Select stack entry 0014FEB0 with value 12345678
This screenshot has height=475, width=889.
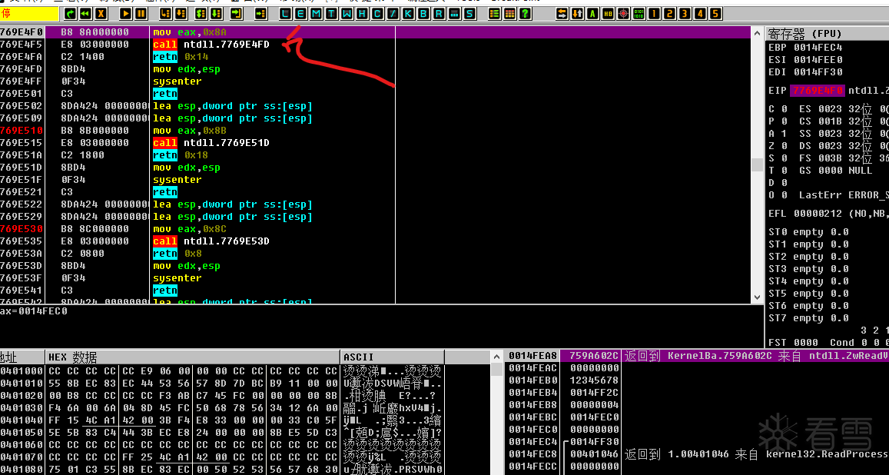coord(696,380)
